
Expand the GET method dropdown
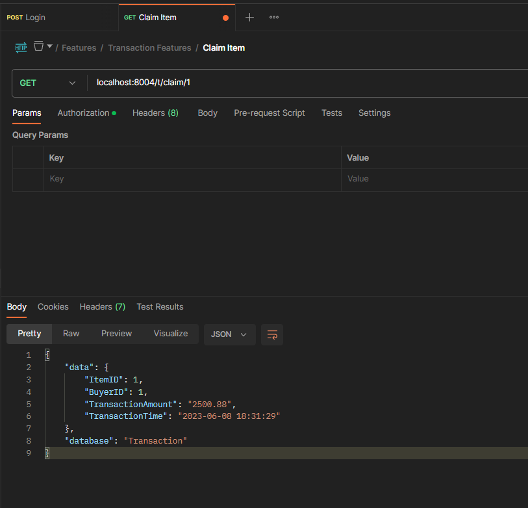[x=48, y=83]
